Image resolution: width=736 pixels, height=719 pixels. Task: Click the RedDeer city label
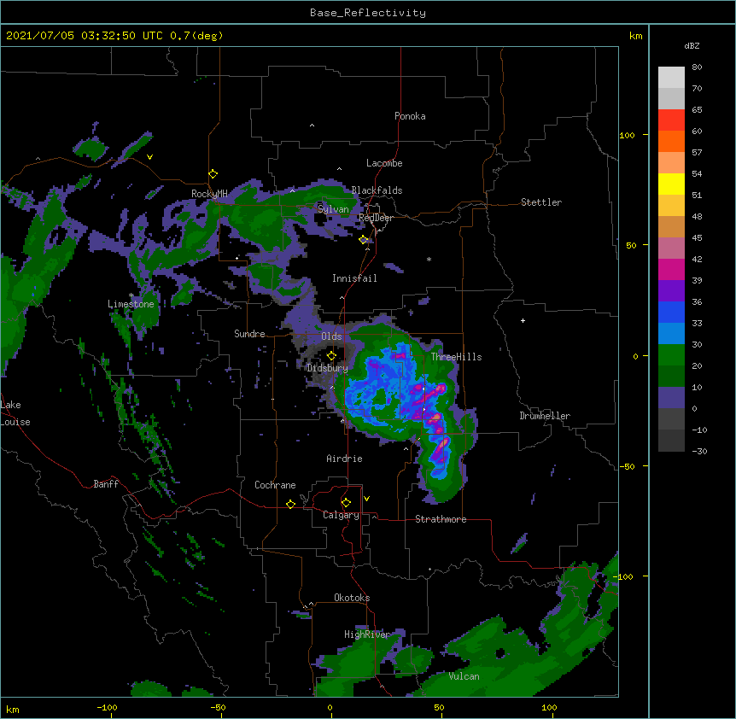tap(376, 218)
